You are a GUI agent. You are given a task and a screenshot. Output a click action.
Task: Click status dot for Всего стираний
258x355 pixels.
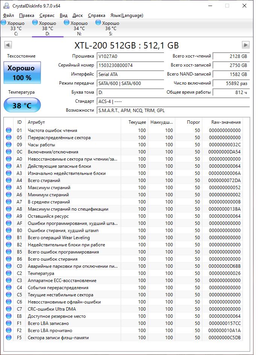tap(9, 180)
